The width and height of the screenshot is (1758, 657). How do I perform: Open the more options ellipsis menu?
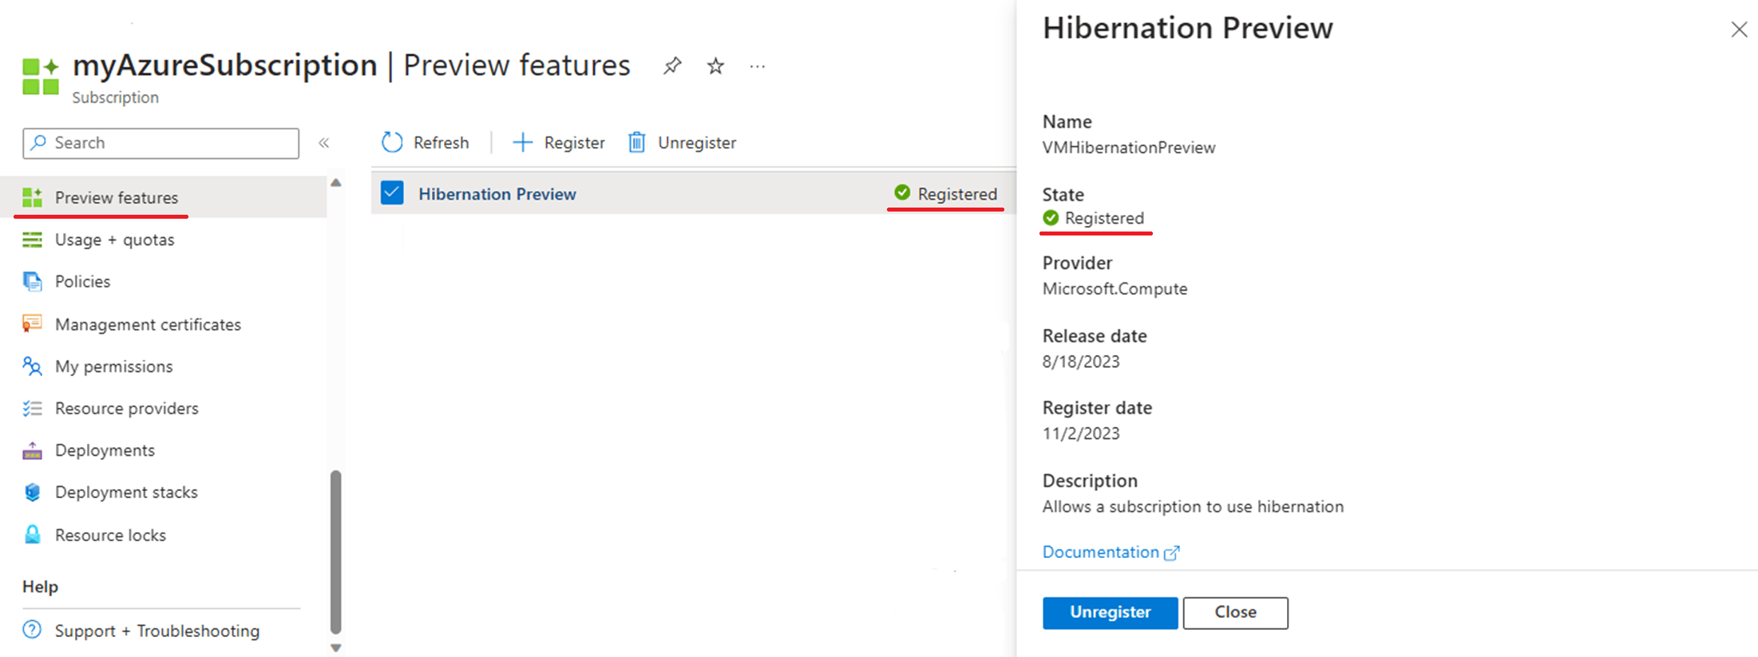(758, 66)
